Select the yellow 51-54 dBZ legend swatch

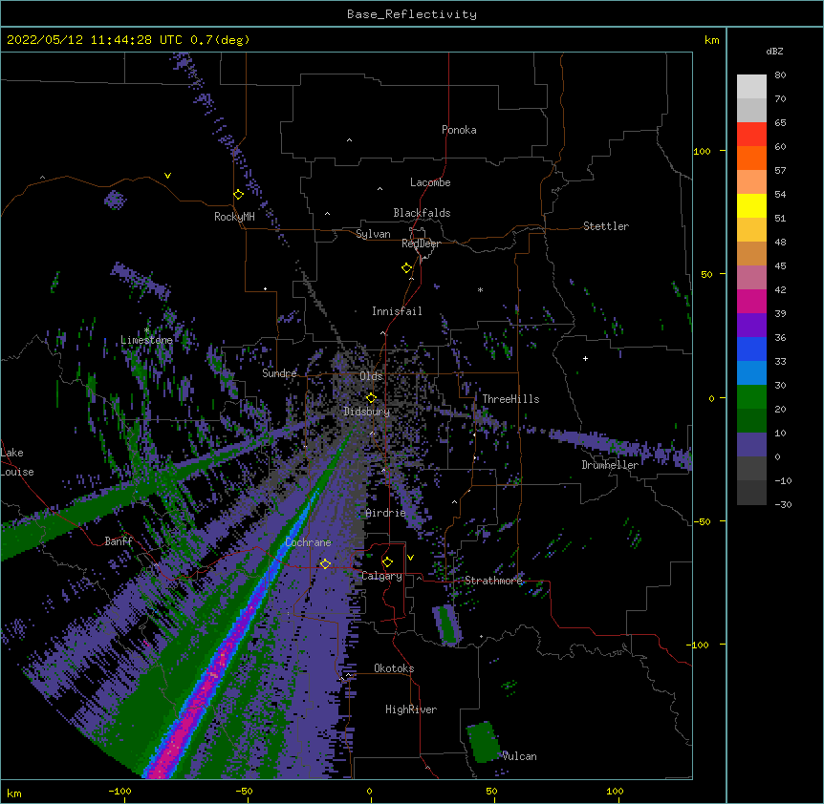751,205
